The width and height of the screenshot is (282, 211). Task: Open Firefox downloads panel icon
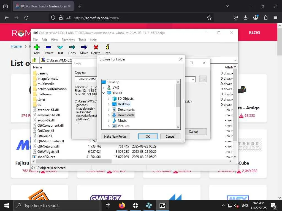tap(245, 18)
